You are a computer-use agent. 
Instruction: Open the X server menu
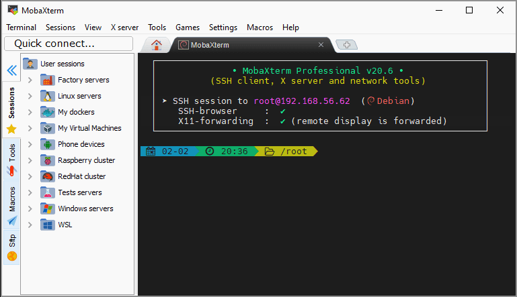click(124, 27)
